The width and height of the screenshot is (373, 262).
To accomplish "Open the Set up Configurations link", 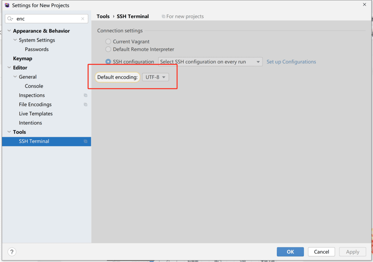I will tap(291, 62).
